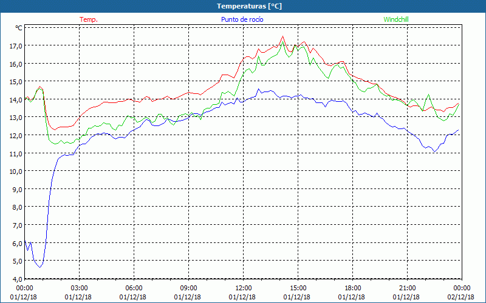Image resolution: width=486 pixels, height=303 pixels.
Task: Click the 11,0 y-axis value
Action: 16,153
